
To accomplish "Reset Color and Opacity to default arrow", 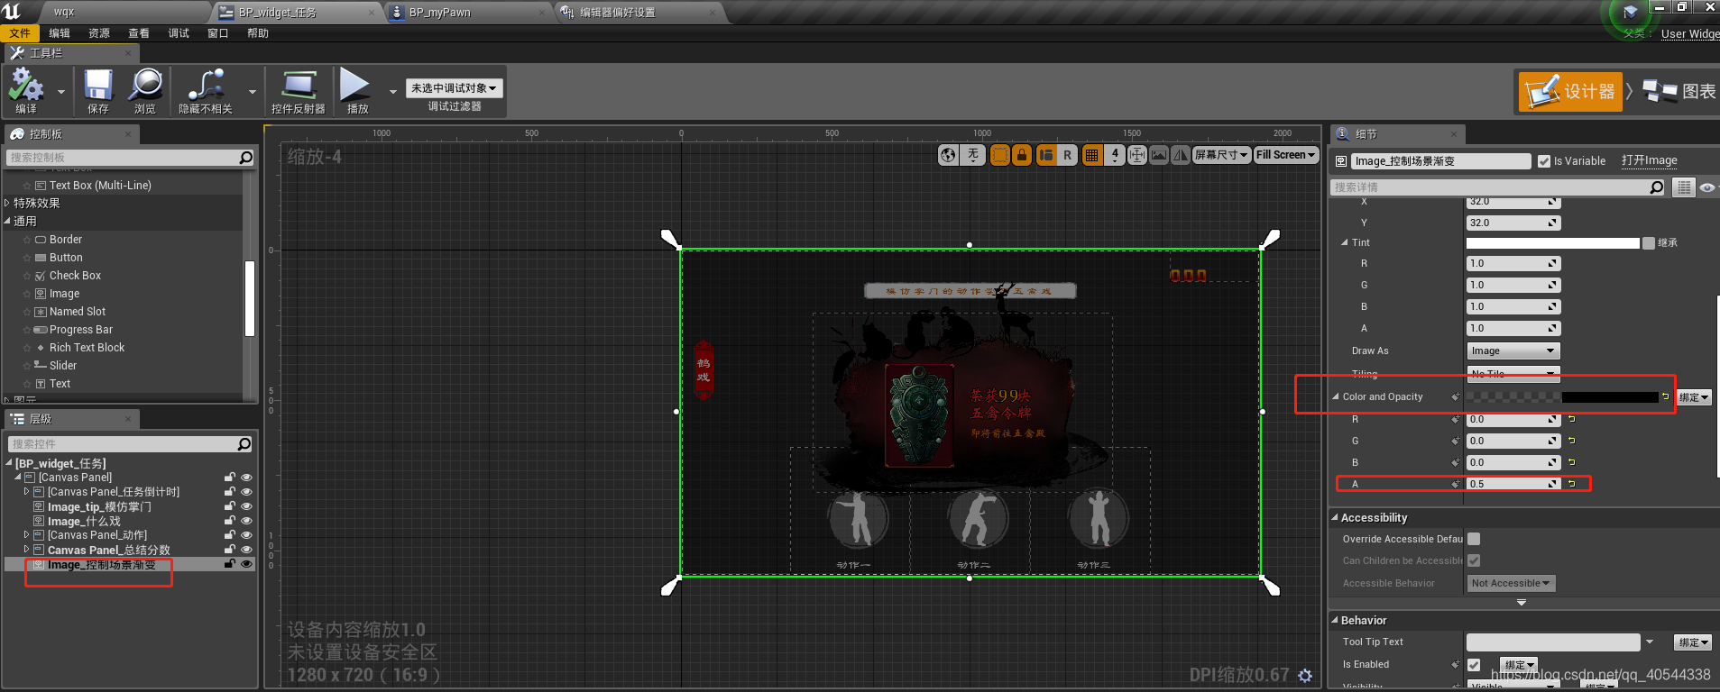I will [x=1665, y=396].
